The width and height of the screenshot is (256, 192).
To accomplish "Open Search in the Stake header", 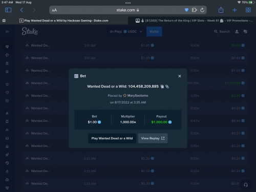I will [222, 32].
